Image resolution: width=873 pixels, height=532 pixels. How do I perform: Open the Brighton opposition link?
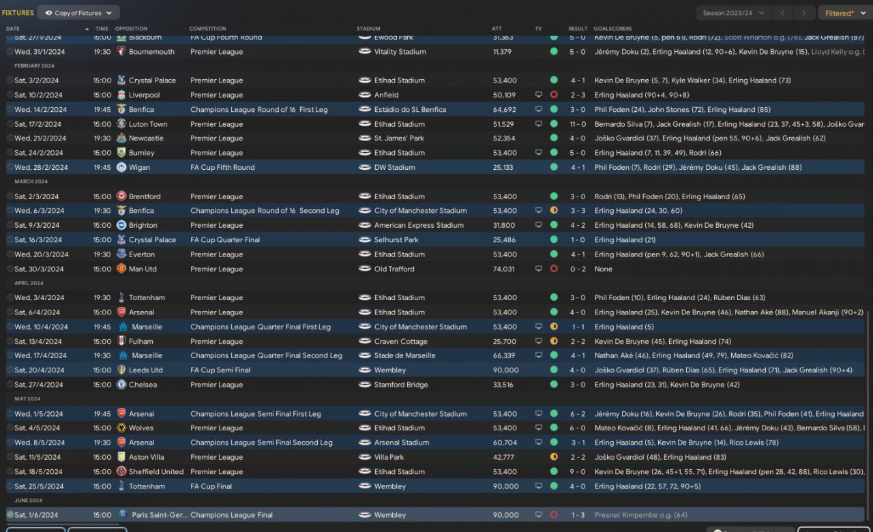click(143, 225)
